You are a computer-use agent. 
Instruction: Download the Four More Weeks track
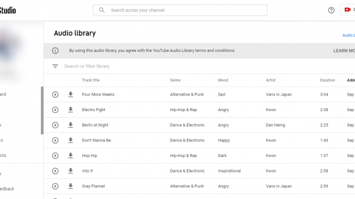point(70,95)
